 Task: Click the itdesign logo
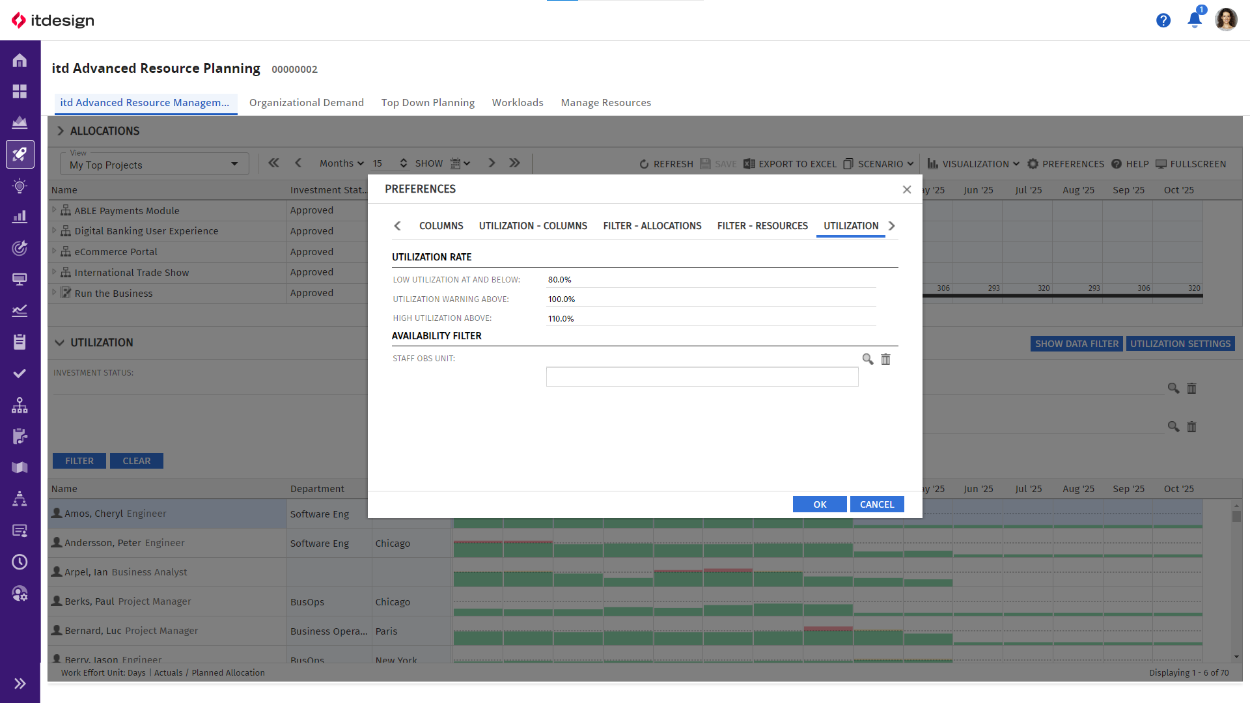(53, 20)
